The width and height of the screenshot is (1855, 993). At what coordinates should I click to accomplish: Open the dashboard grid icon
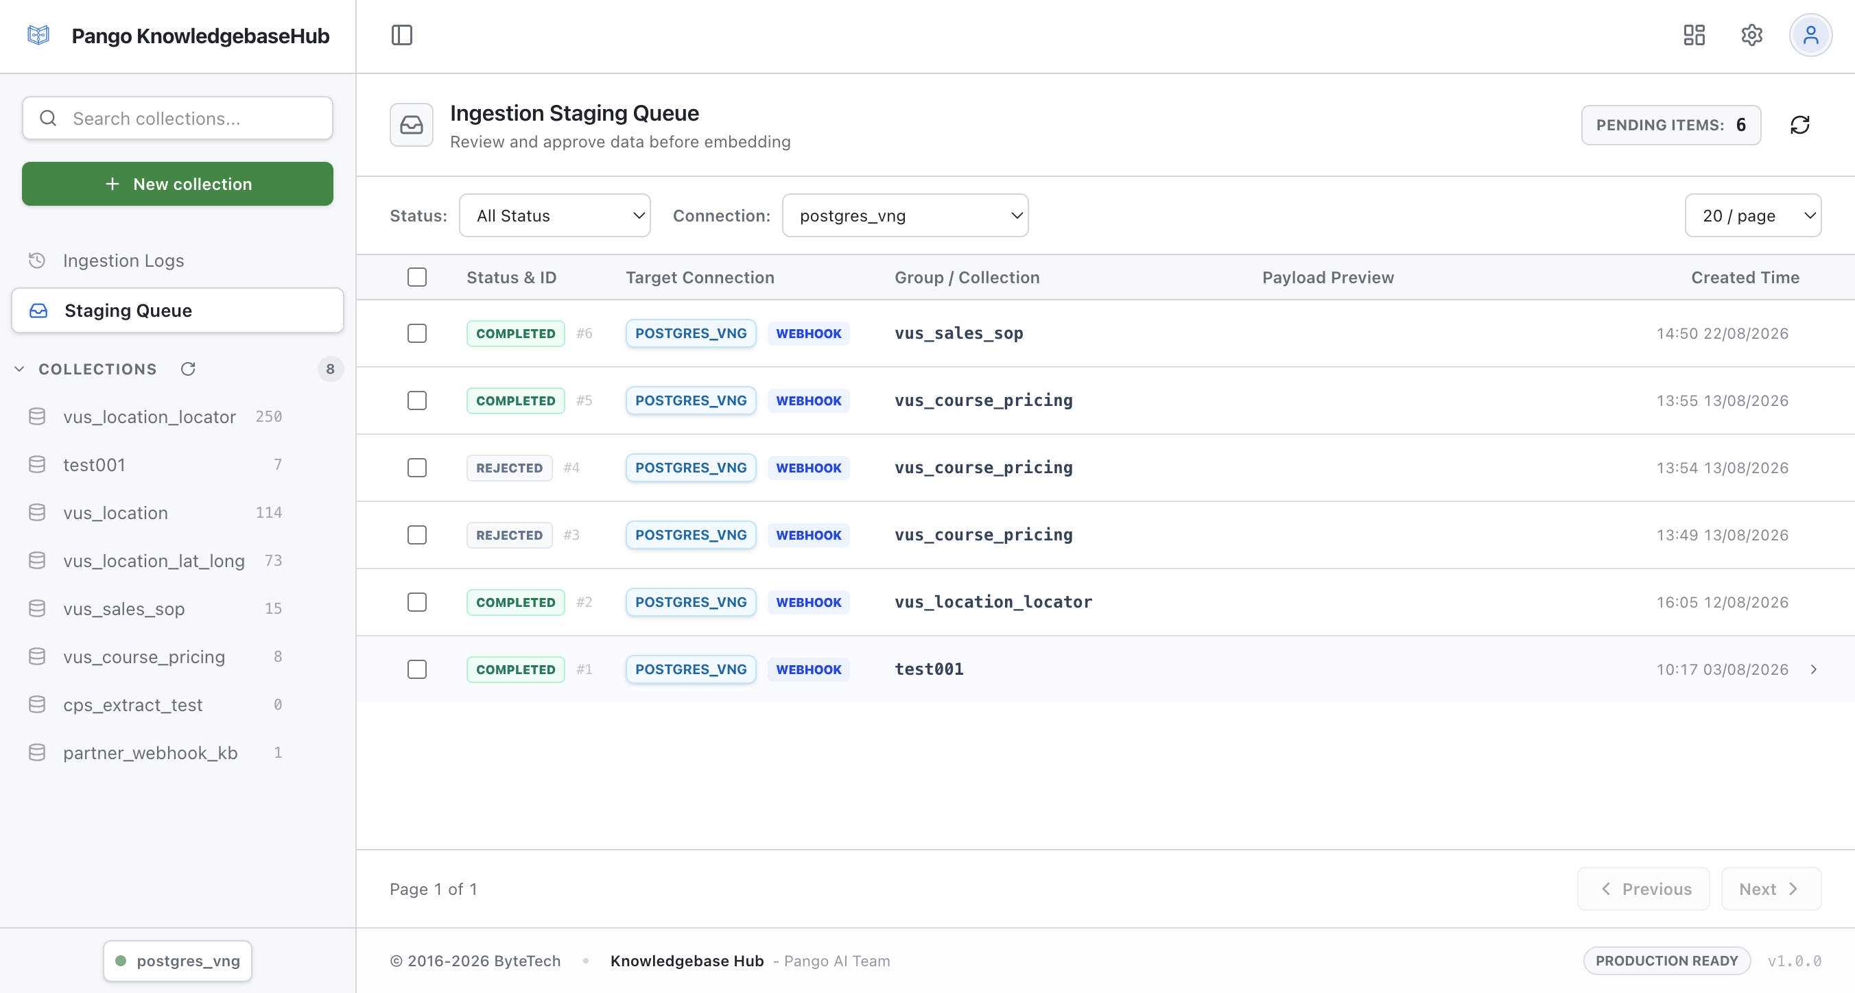(1694, 34)
